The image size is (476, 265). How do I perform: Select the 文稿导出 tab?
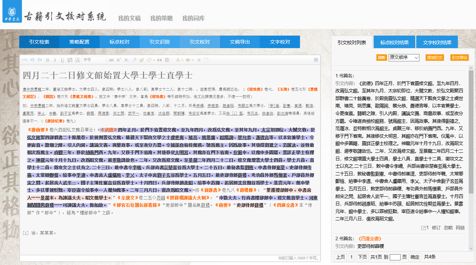point(240,42)
